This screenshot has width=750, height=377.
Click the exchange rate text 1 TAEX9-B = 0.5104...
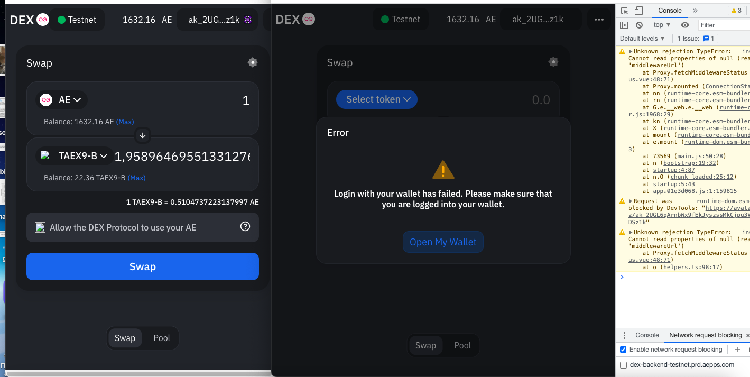(192, 202)
